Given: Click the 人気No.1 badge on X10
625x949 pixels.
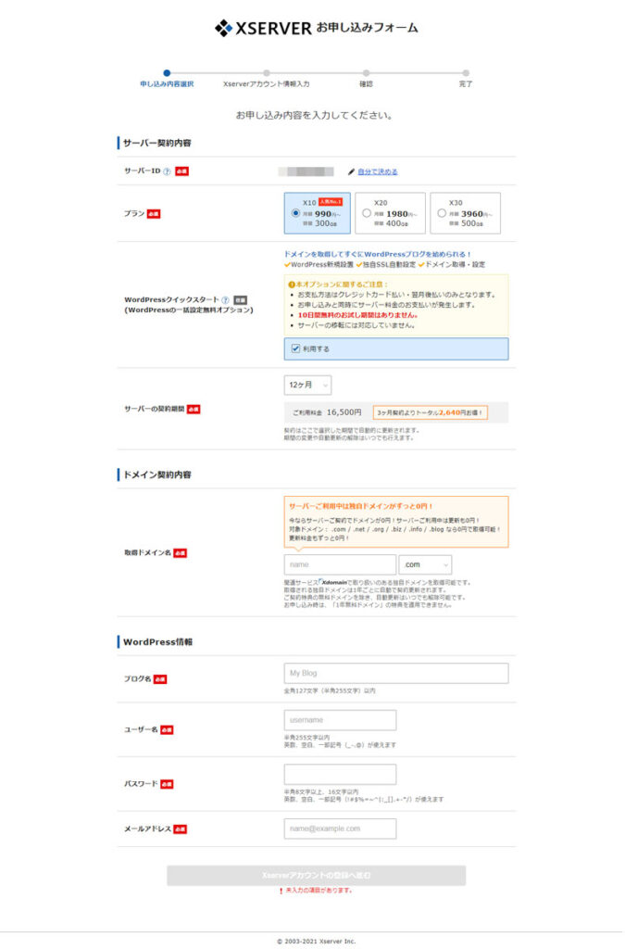Looking at the screenshot, I should (331, 202).
